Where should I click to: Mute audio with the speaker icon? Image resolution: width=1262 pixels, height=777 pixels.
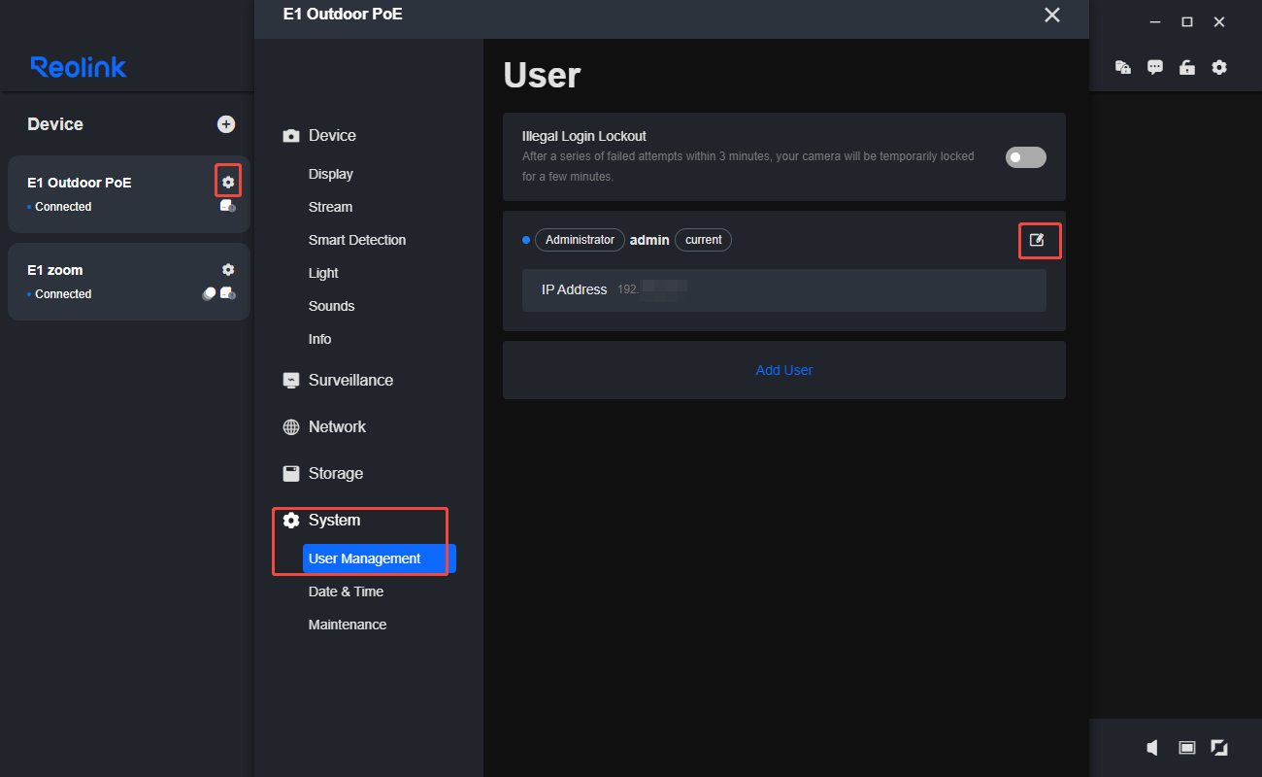1151,748
